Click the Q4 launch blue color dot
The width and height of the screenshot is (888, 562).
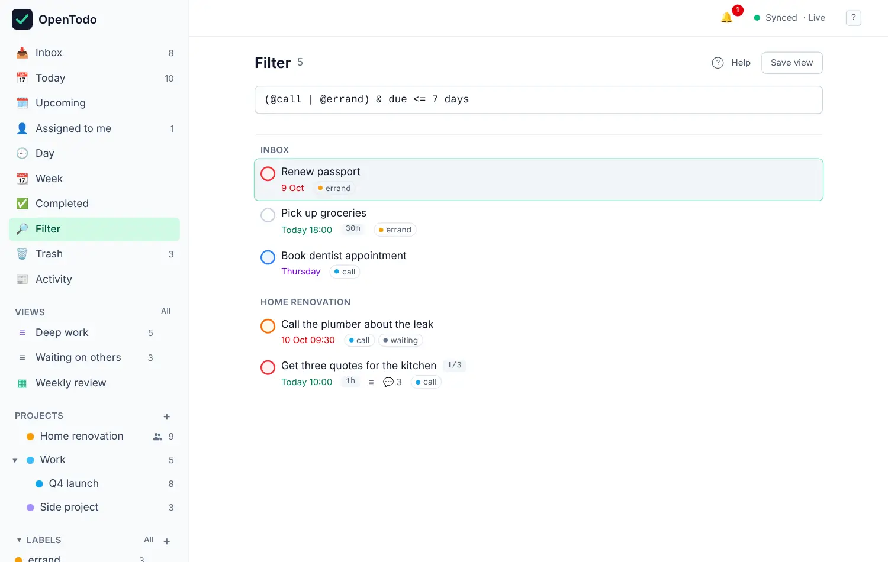click(x=39, y=484)
